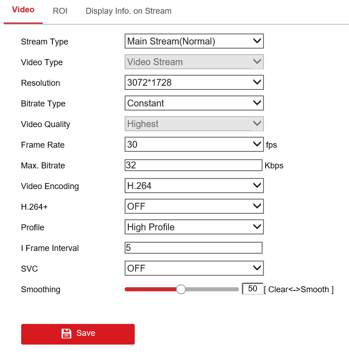Click the Smoothing value box showing 50
The width and height of the screenshot is (349, 362).
252,289
